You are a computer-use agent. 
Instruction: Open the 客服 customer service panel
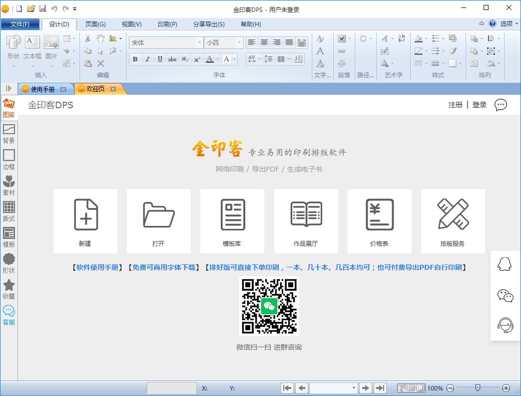click(8, 315)
